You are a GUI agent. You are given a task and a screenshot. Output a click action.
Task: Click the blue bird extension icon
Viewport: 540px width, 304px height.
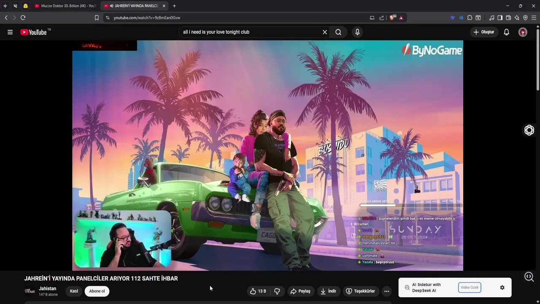(x=453, y=18)
